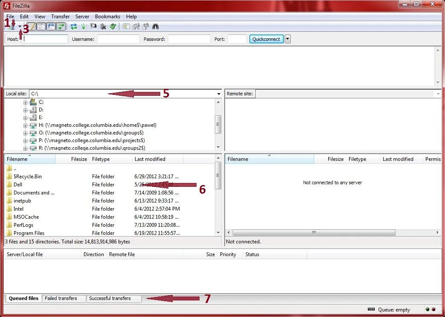Toggle processing of the transfer queue
Viewport: 445px width, 317px height.
pyautogui.click(x=84, y=27)
